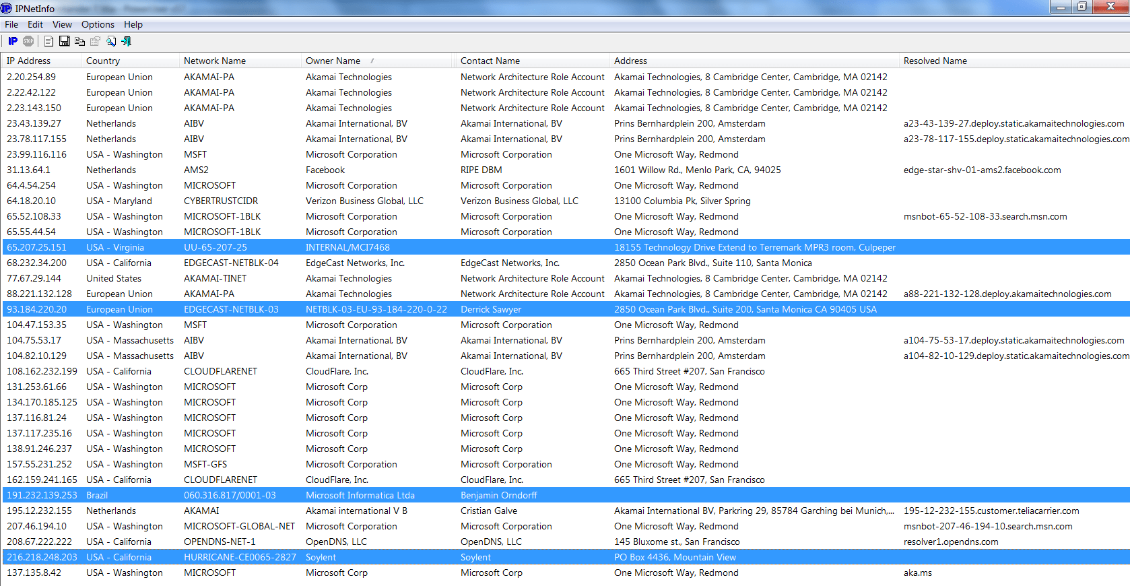
Task: Sort the list by Country column header
Action: pyautogui.click(x=103, y=61)
